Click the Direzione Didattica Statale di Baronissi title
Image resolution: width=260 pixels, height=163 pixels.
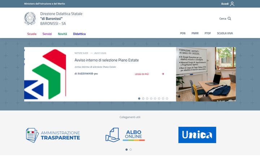click(61, 18)
